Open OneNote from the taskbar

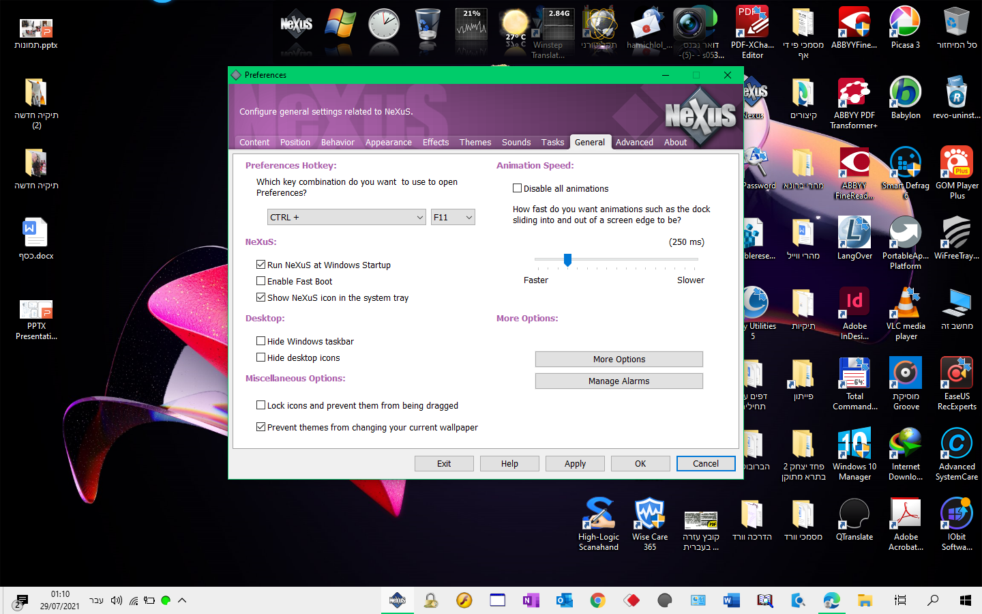point(531,600)
